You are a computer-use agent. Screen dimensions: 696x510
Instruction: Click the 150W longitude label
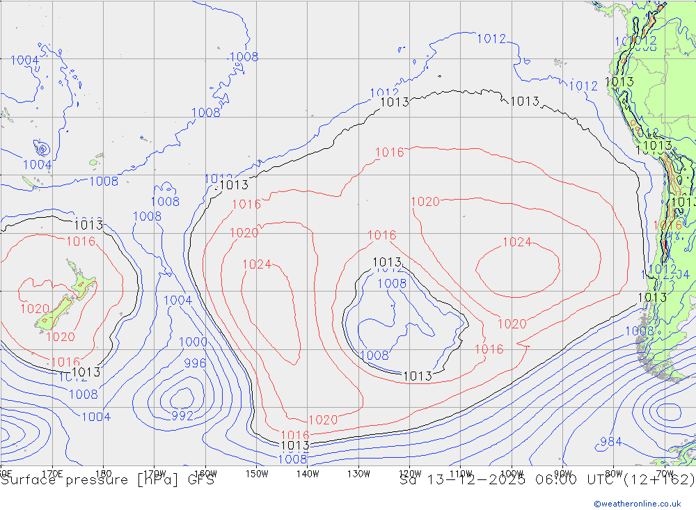pyautogui.click(x=257, y=474)
